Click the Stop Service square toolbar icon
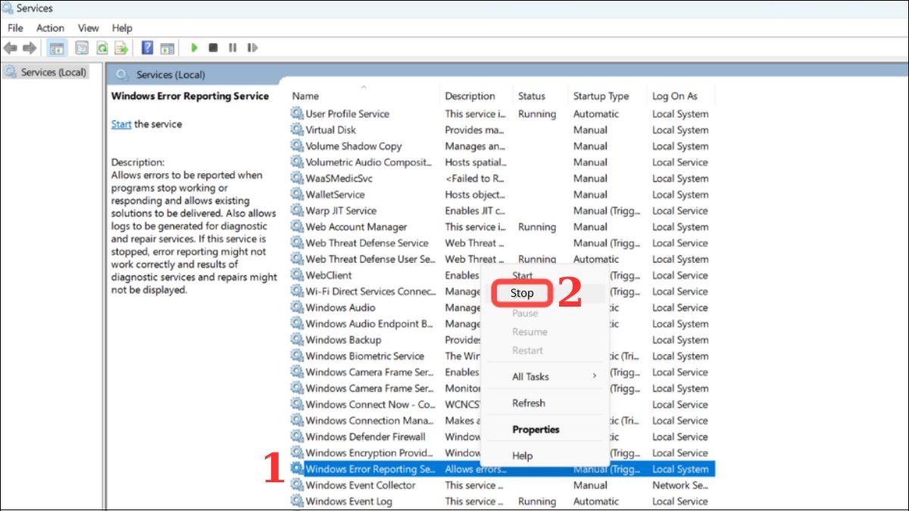Image resolution: width=909 pixels, height=511 pixels. [213, 48]
